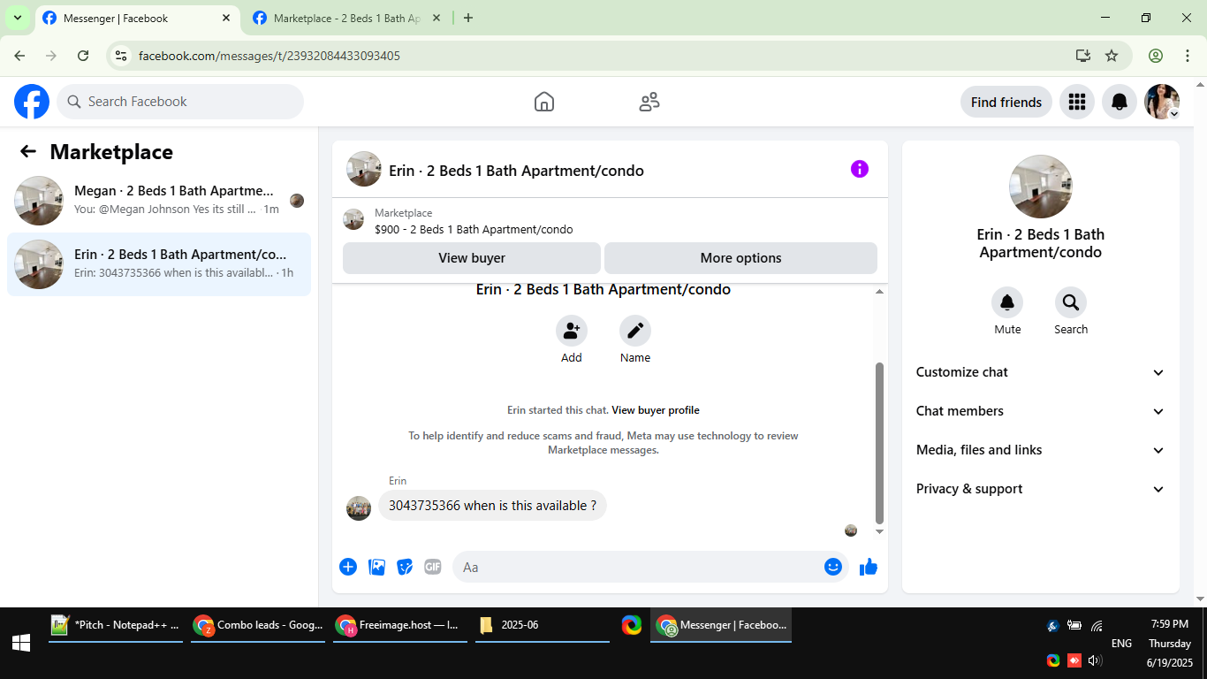Screen dimensions: 1207x679
Task: Mute this conversation bell icon
Action: [1007, 302]
